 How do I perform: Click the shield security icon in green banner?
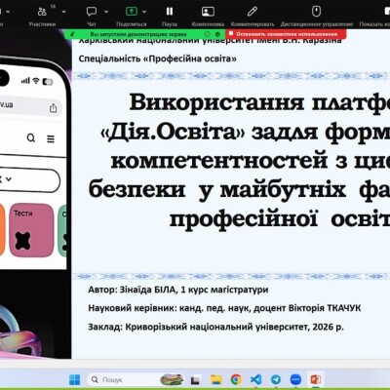coord(218,34)
